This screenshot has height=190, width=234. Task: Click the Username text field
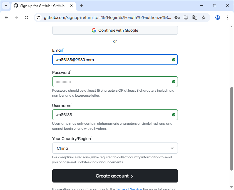(x=111, y=115)
